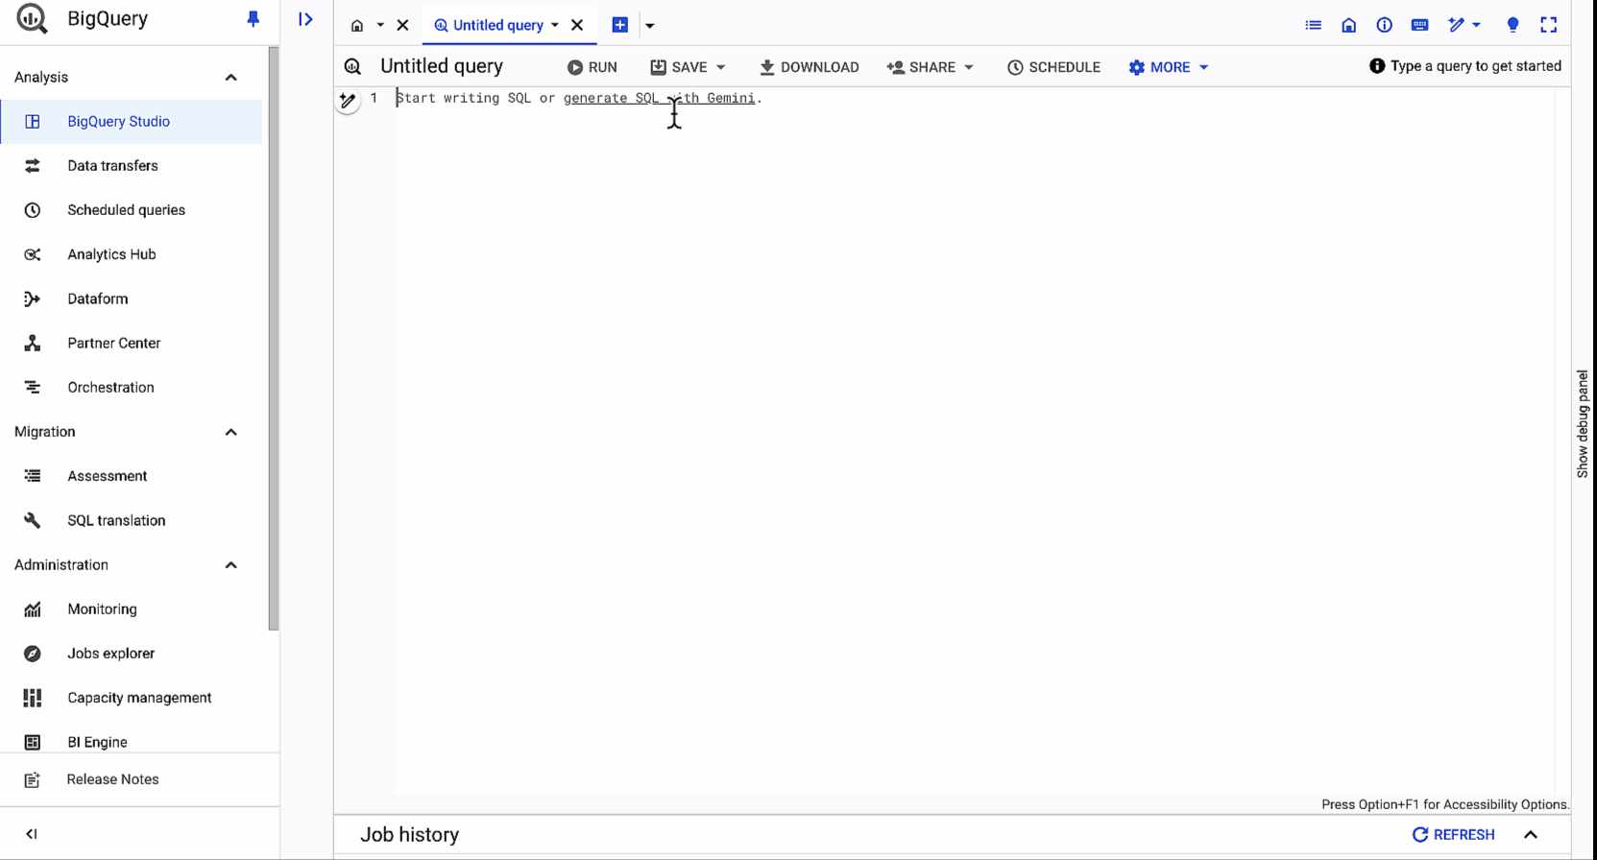Open BigQuery Studio
The image size is (1597, 860).
click(131, 122)
